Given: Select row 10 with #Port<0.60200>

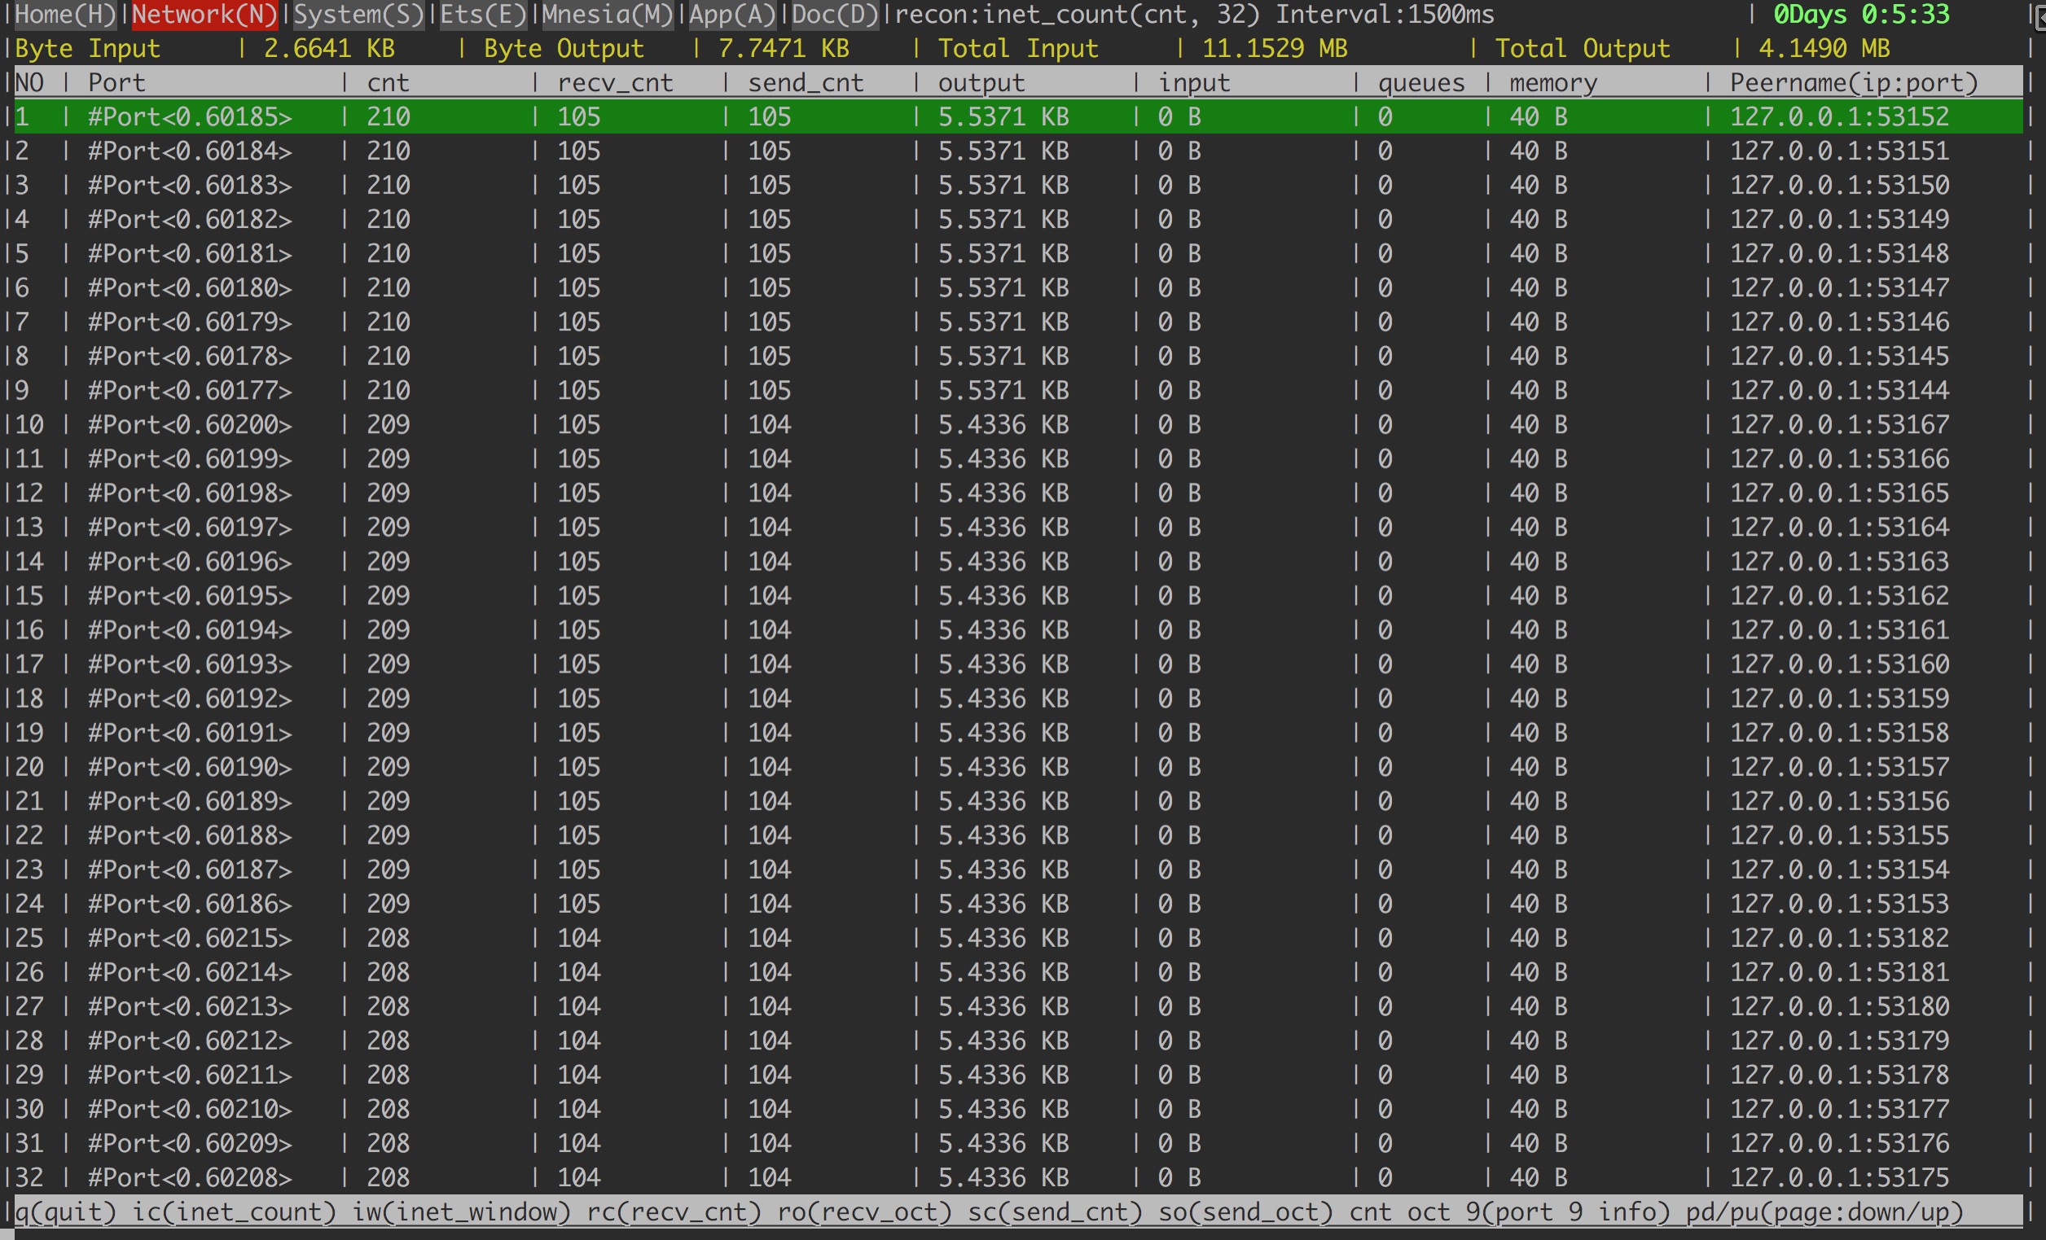Looking at the screenshot, I should point(190,425).
